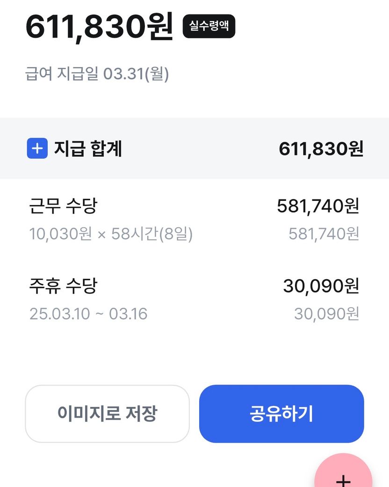This screenshot has width=389, height=487.
Task: Tap the 03.31(월) pay date
Action: (x=136, y=74)
